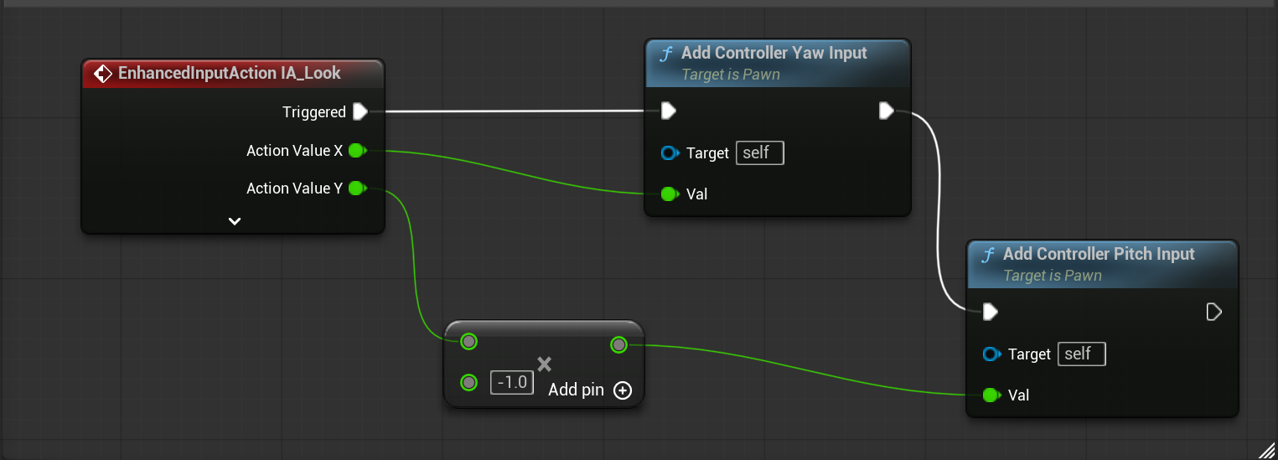The height and width of the screenshot is (460, 1278).
Task: Click the -1.0 value field
Action: tap(512, 382)
